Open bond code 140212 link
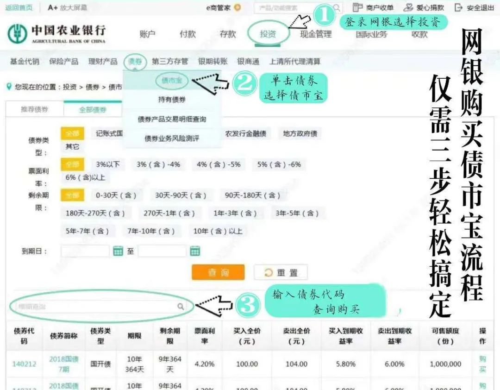The width and height of the screenshot is (500, 390). [x=24, y=364]
